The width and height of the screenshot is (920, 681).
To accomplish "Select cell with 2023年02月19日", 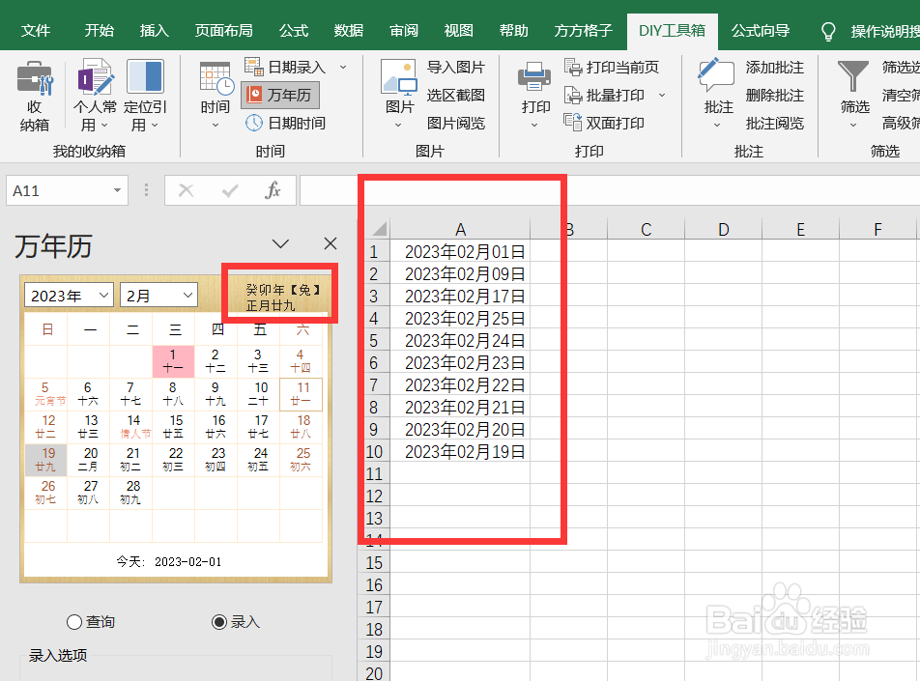I will point(460,452).
